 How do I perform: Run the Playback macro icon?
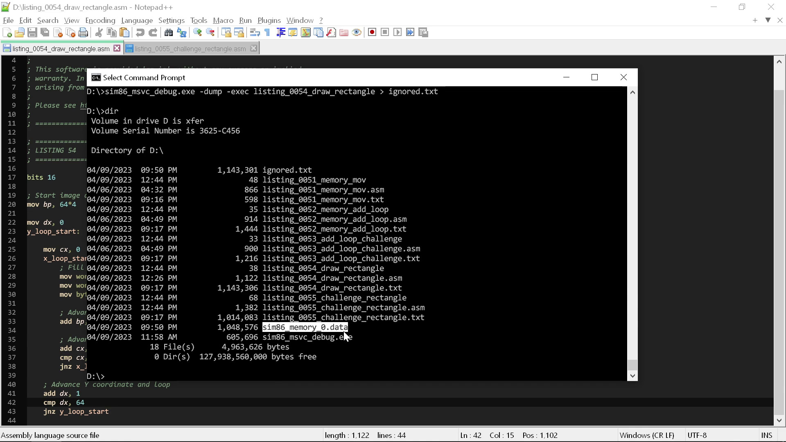pyautogui.click(x=398, y=32)
